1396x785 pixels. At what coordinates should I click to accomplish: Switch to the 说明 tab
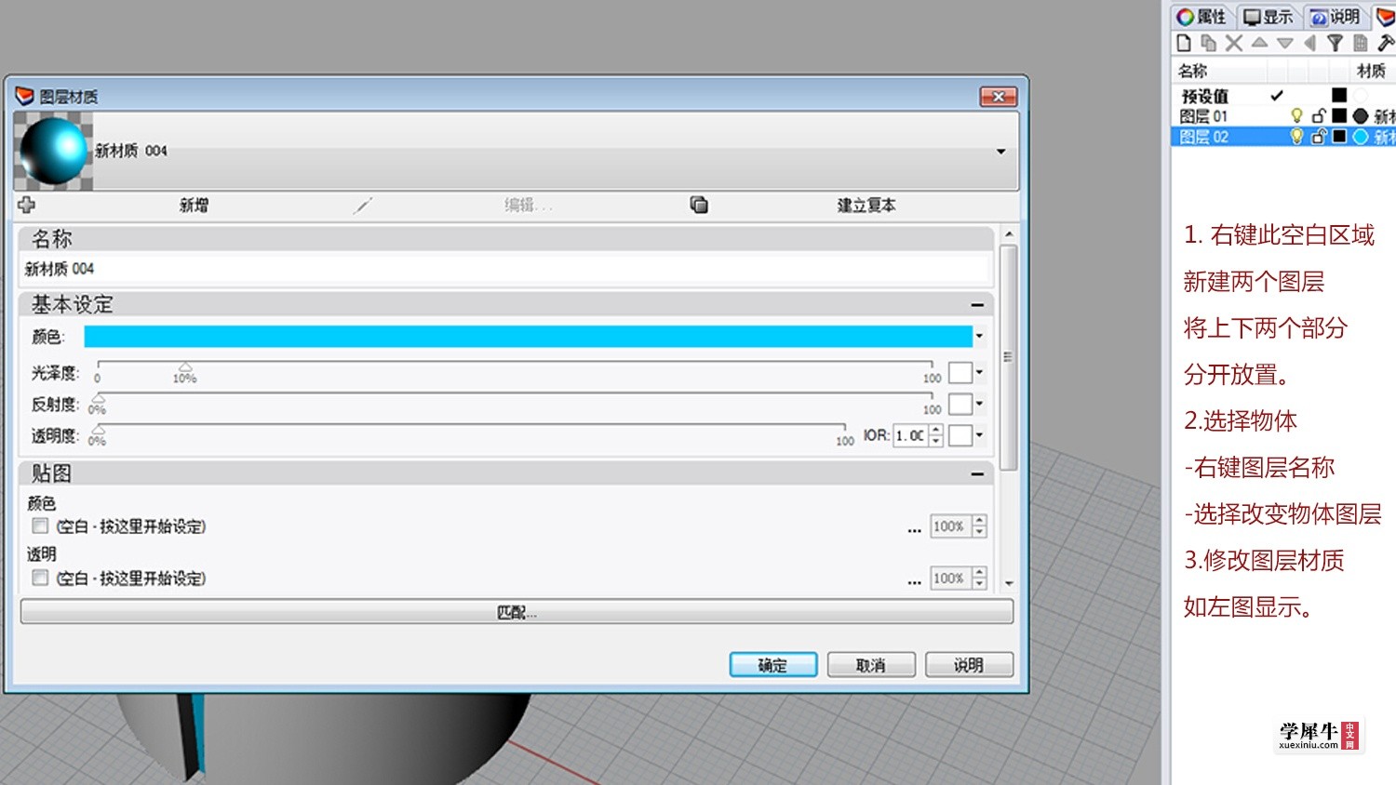(x=1336, y=17)
